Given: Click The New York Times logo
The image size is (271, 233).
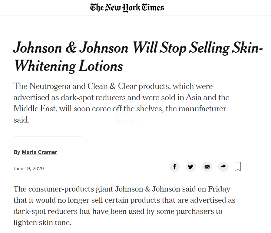Looking at the screenshot, I should [x=127, y=7].
